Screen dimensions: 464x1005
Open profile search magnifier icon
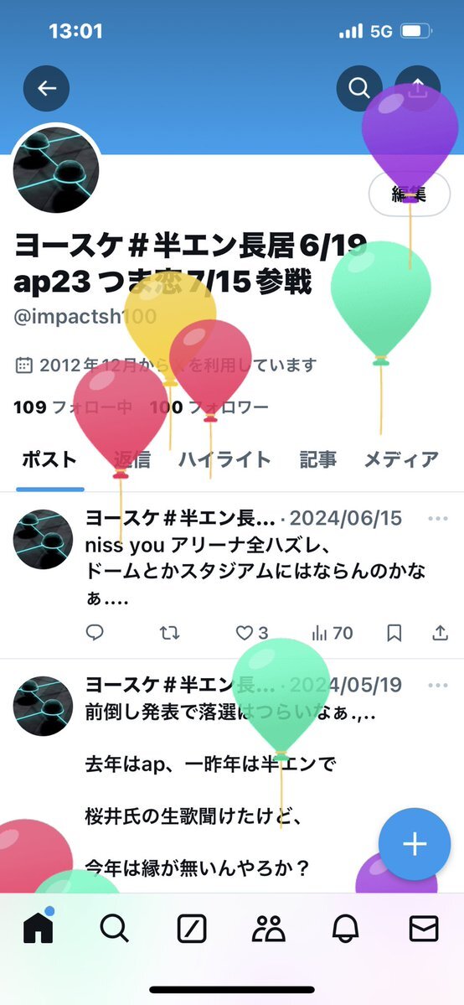359,88
